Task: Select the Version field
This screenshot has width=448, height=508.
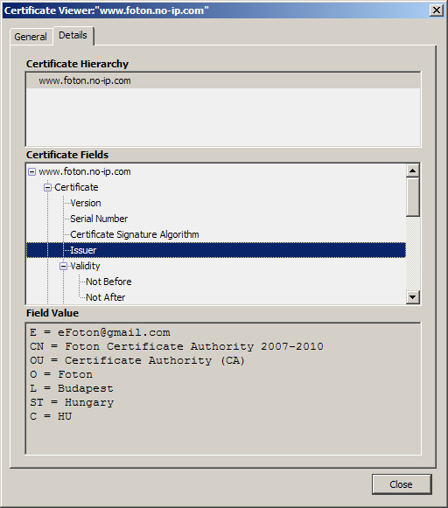Action: tap(86, 203)
